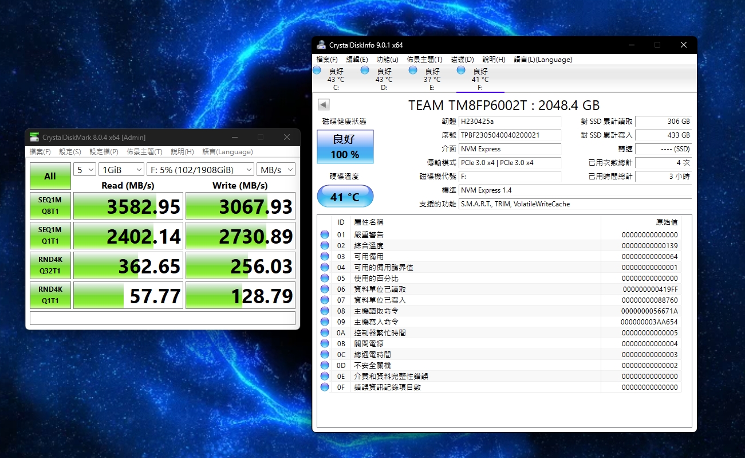Open 說明(H) menu in CrystalDiskMark
Image resolution: width=745 pixels, height=458 pixels.
tap(182, 152)
